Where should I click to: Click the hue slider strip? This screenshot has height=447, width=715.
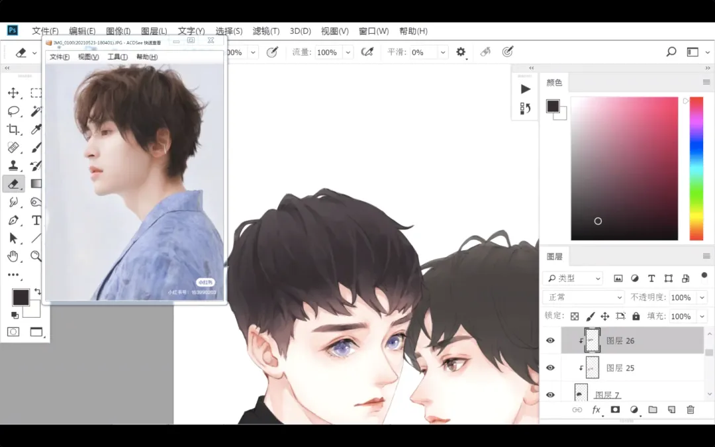click(696, 168)
